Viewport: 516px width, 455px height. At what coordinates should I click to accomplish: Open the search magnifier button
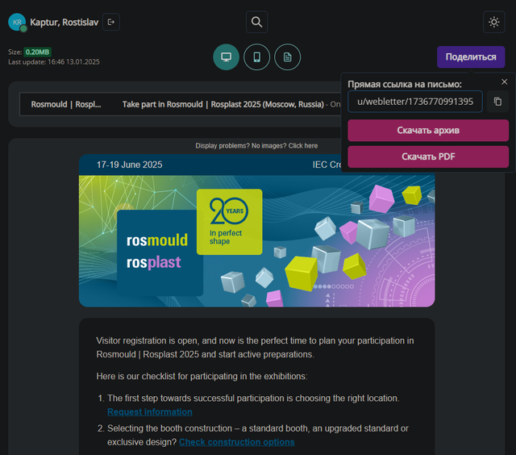point(256,22)
